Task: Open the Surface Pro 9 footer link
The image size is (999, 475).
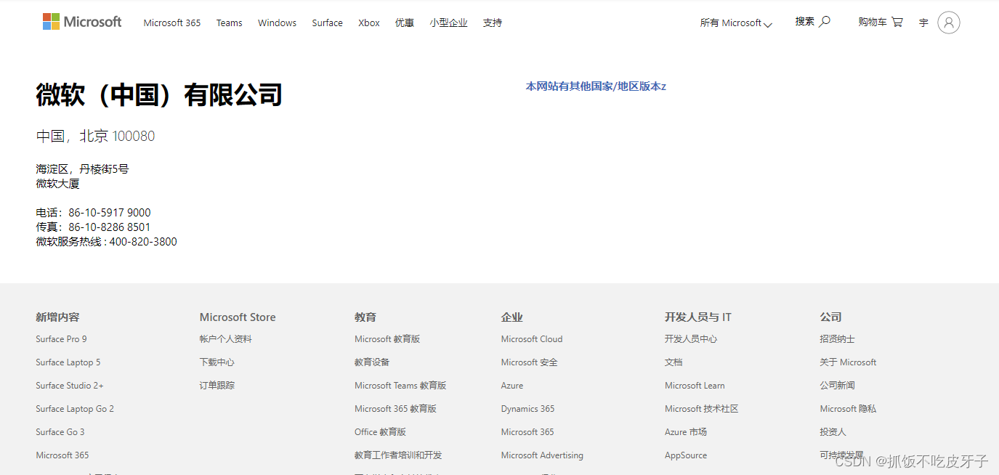Action: coord(61,339)
